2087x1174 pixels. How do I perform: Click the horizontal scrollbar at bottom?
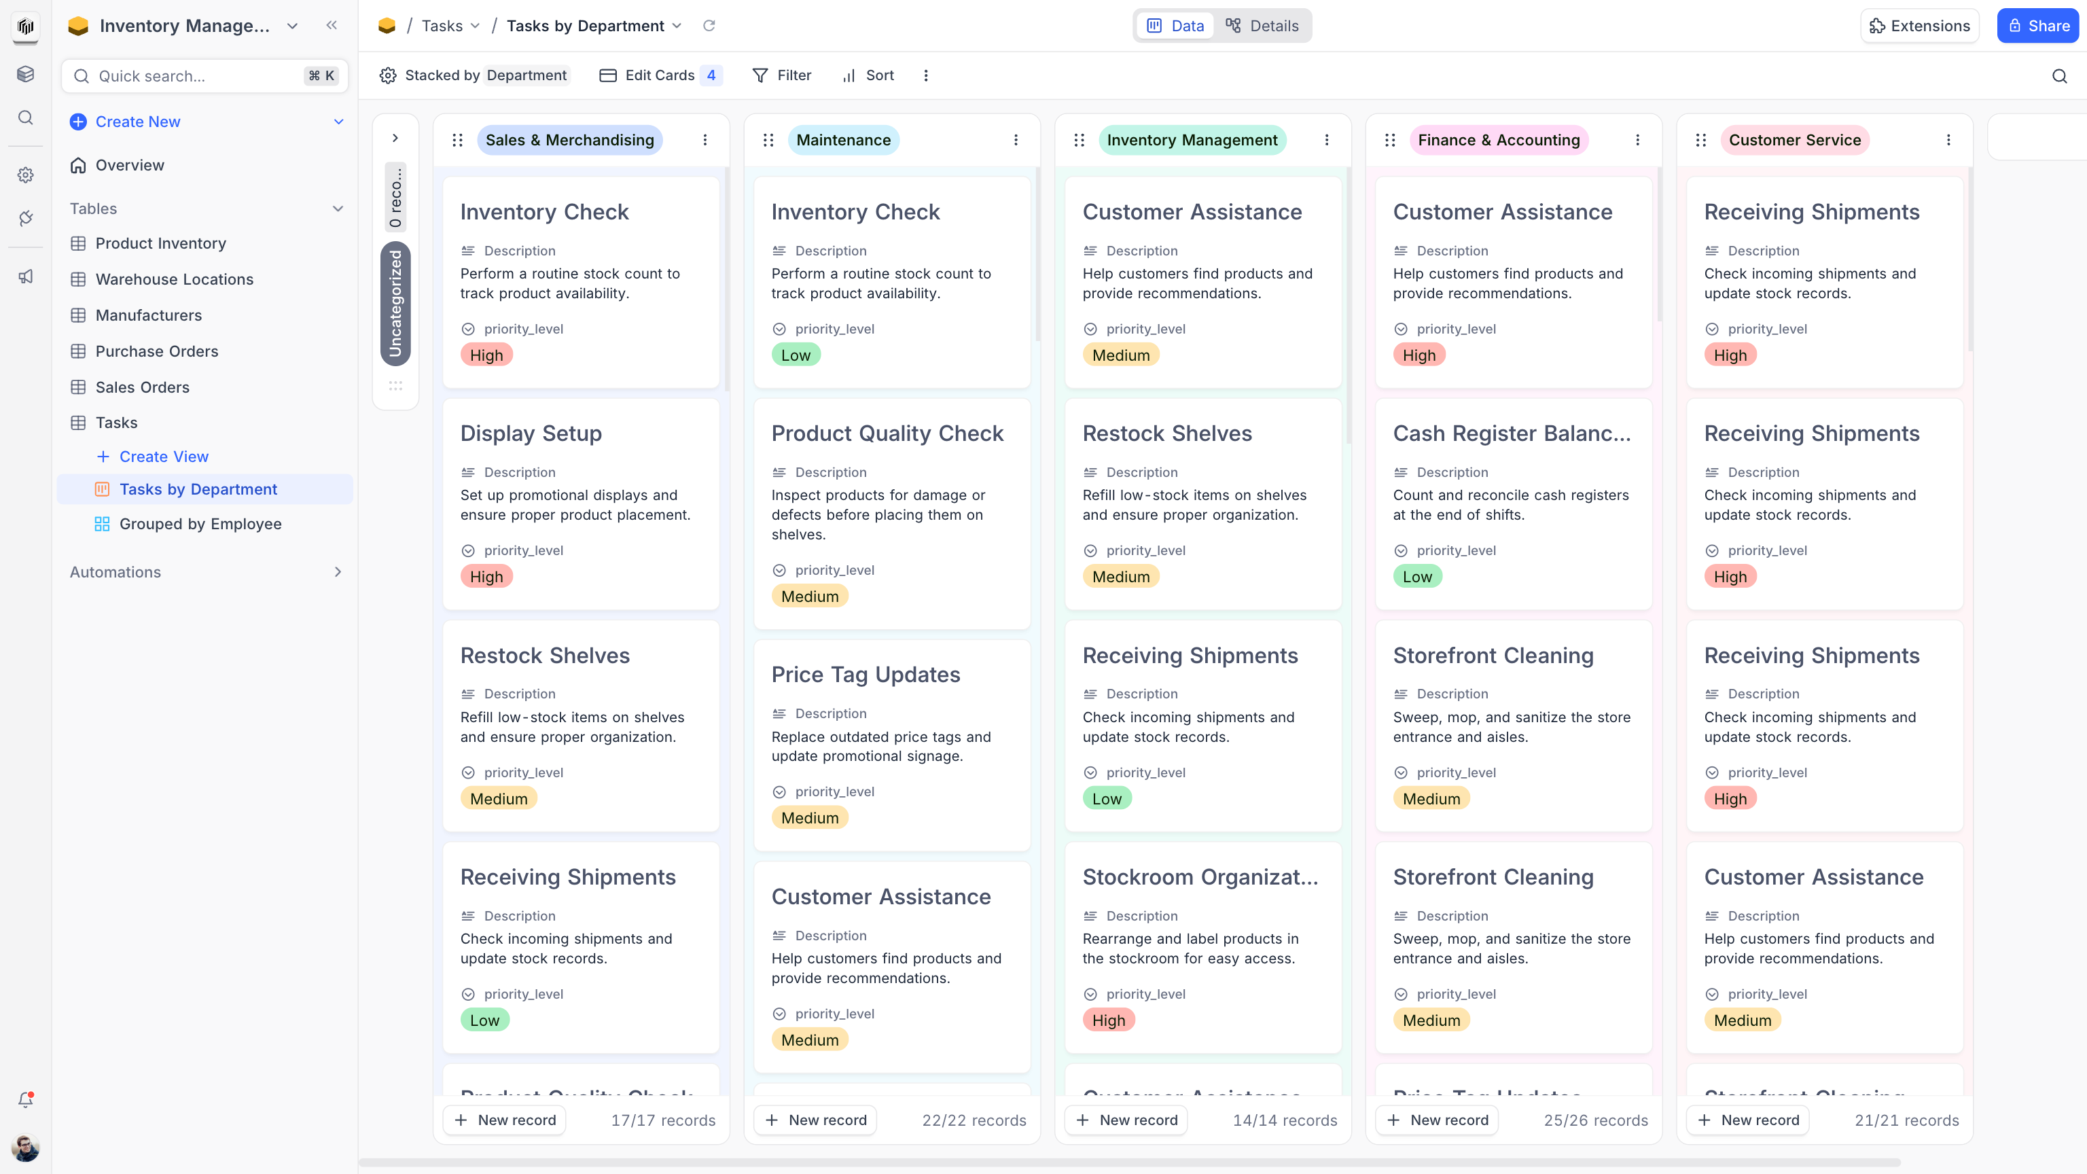(x=1129, y=1162)
